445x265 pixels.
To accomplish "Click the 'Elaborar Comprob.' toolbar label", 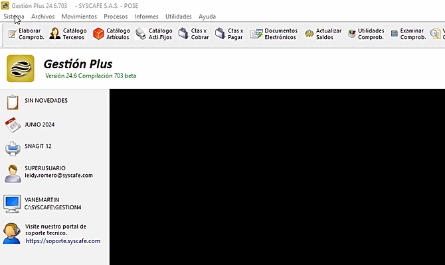I will click(31, 34).
